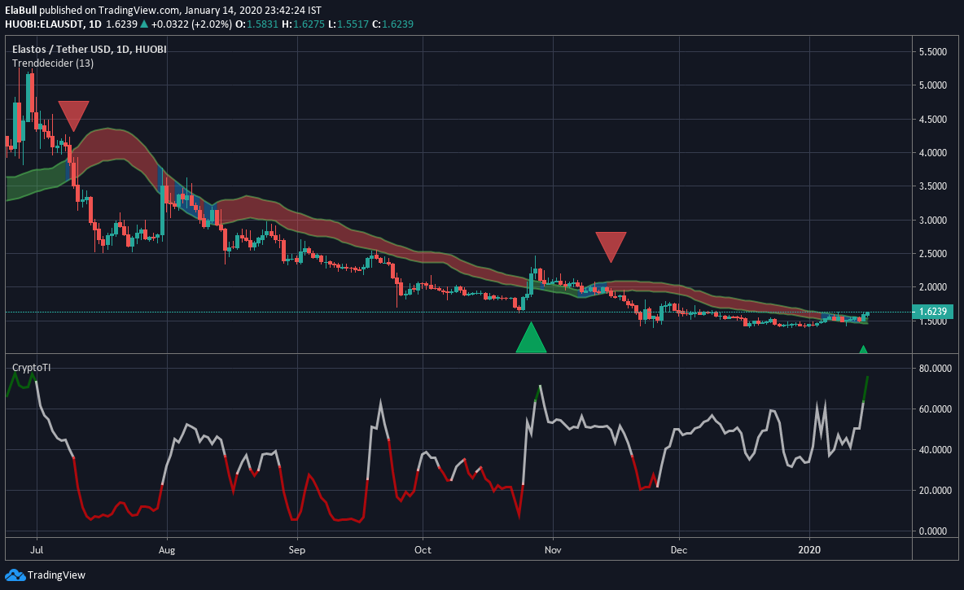The image size is (964, 590).
Task: Click the 60.0000 value on CryptoTI scale
Action: click(936, 409)
